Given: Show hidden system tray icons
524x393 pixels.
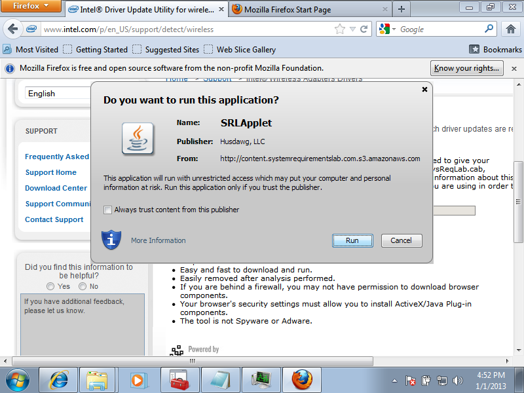Looking at the screenshot, I should tap(395, 381).
